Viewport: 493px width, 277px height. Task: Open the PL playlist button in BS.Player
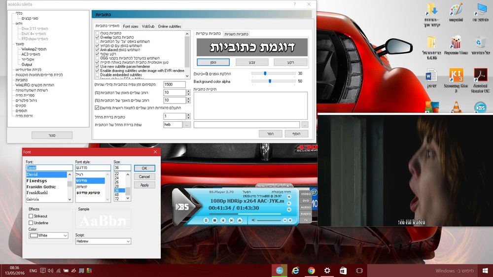289,204
